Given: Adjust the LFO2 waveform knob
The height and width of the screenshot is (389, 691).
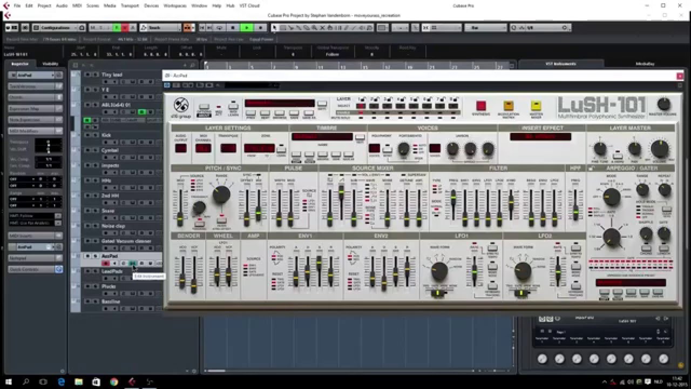Looking at the screenshot, I should (x=523, y=271).
